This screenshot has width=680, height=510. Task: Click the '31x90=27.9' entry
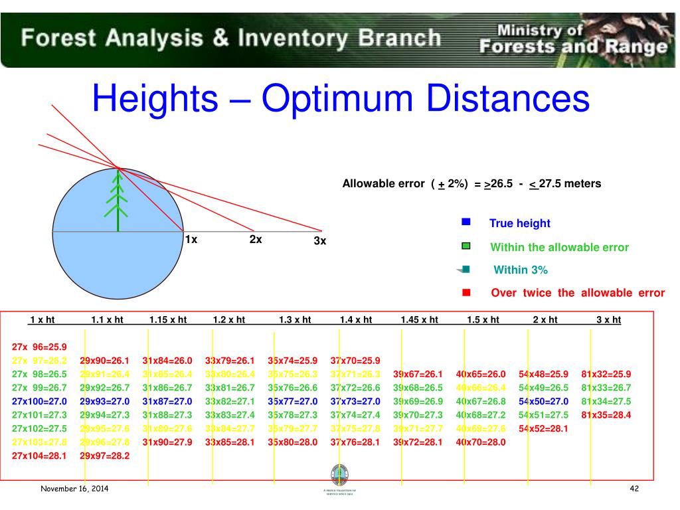click(167, 442)
